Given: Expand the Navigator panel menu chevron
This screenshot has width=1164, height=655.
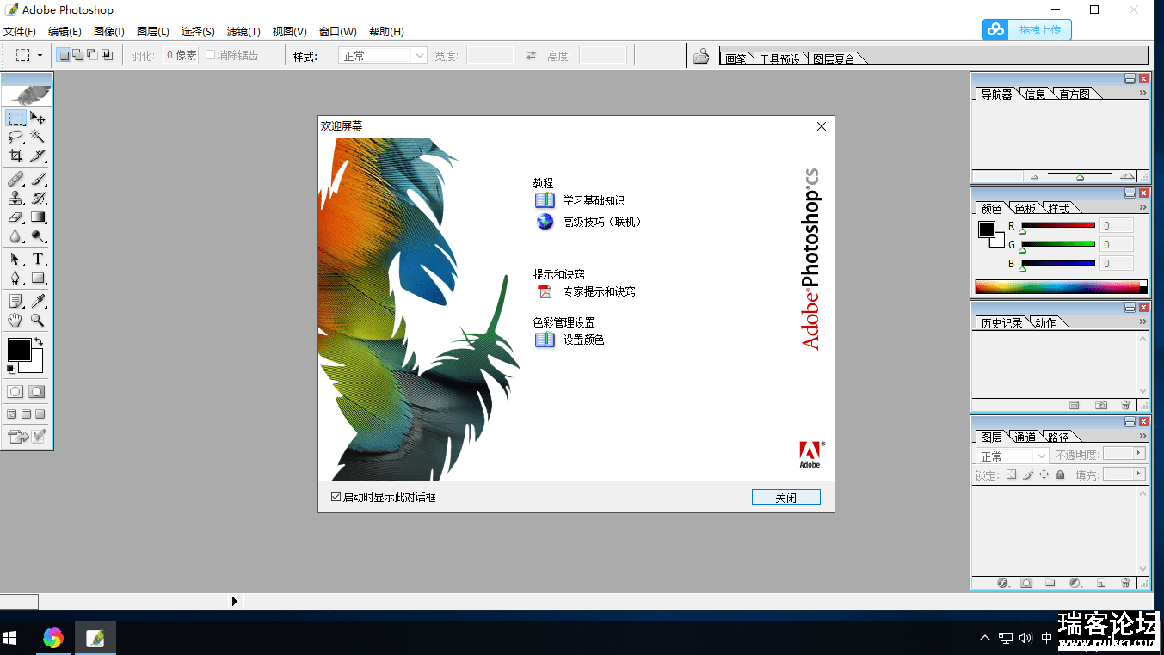Looking at the screenshot, I should 1143,92.
